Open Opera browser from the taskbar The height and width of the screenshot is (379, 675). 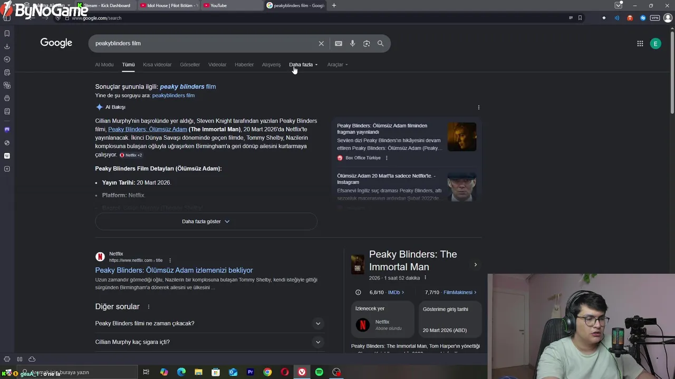coord(285,372)
